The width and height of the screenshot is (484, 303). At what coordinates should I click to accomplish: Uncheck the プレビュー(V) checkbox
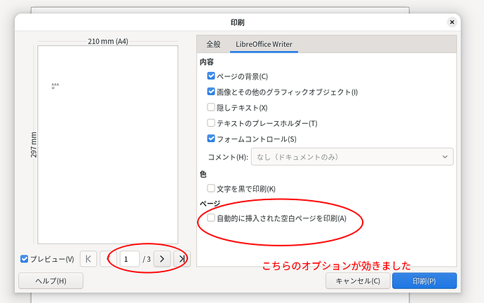click(x=24, y=259)
